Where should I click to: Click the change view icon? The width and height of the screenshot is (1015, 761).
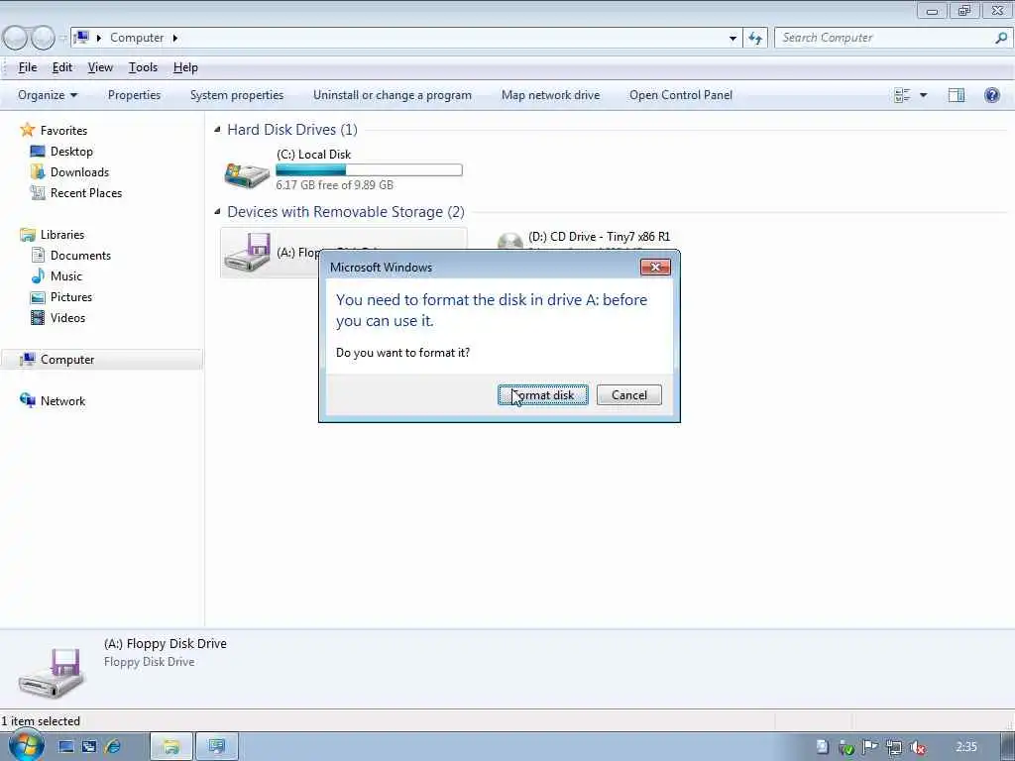click(902, 95)
